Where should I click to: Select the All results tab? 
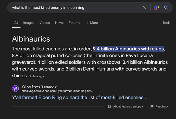tap(16, 23)
